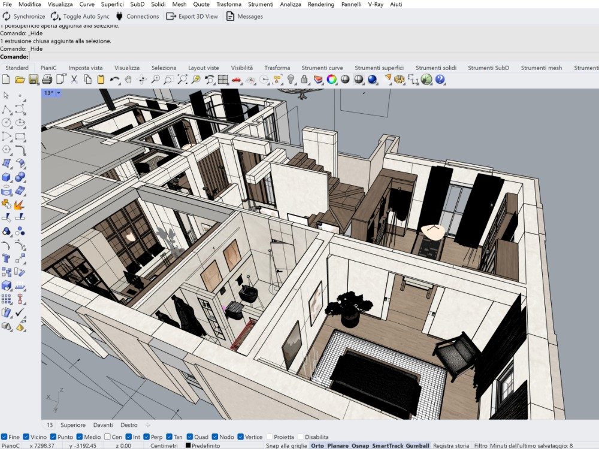Click the Connections button
Image resolution: width=599 pixels, height=449 pixels.
137,16
